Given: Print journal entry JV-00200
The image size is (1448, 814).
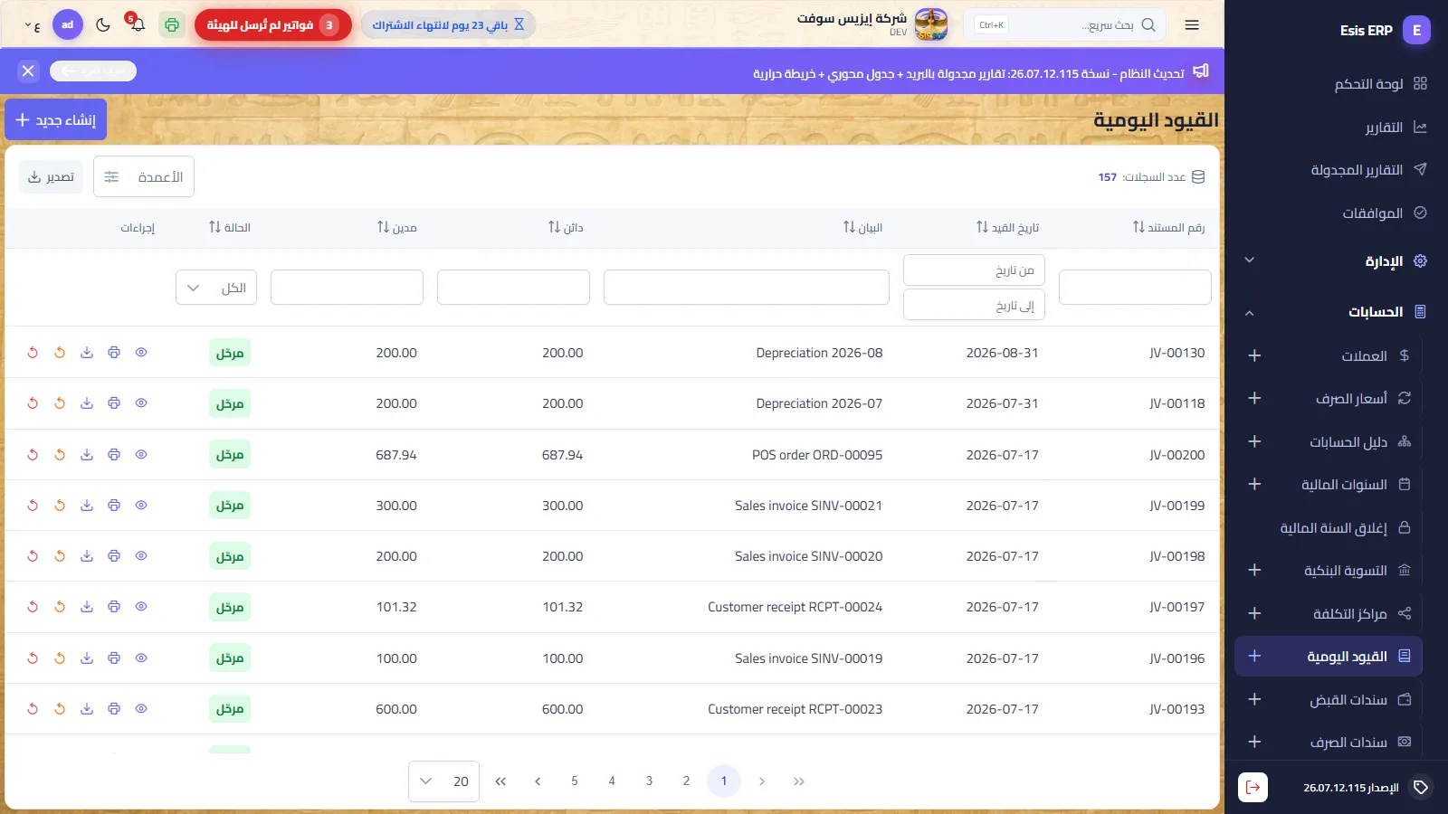Looking at the screenshot, I should (114, 455).
